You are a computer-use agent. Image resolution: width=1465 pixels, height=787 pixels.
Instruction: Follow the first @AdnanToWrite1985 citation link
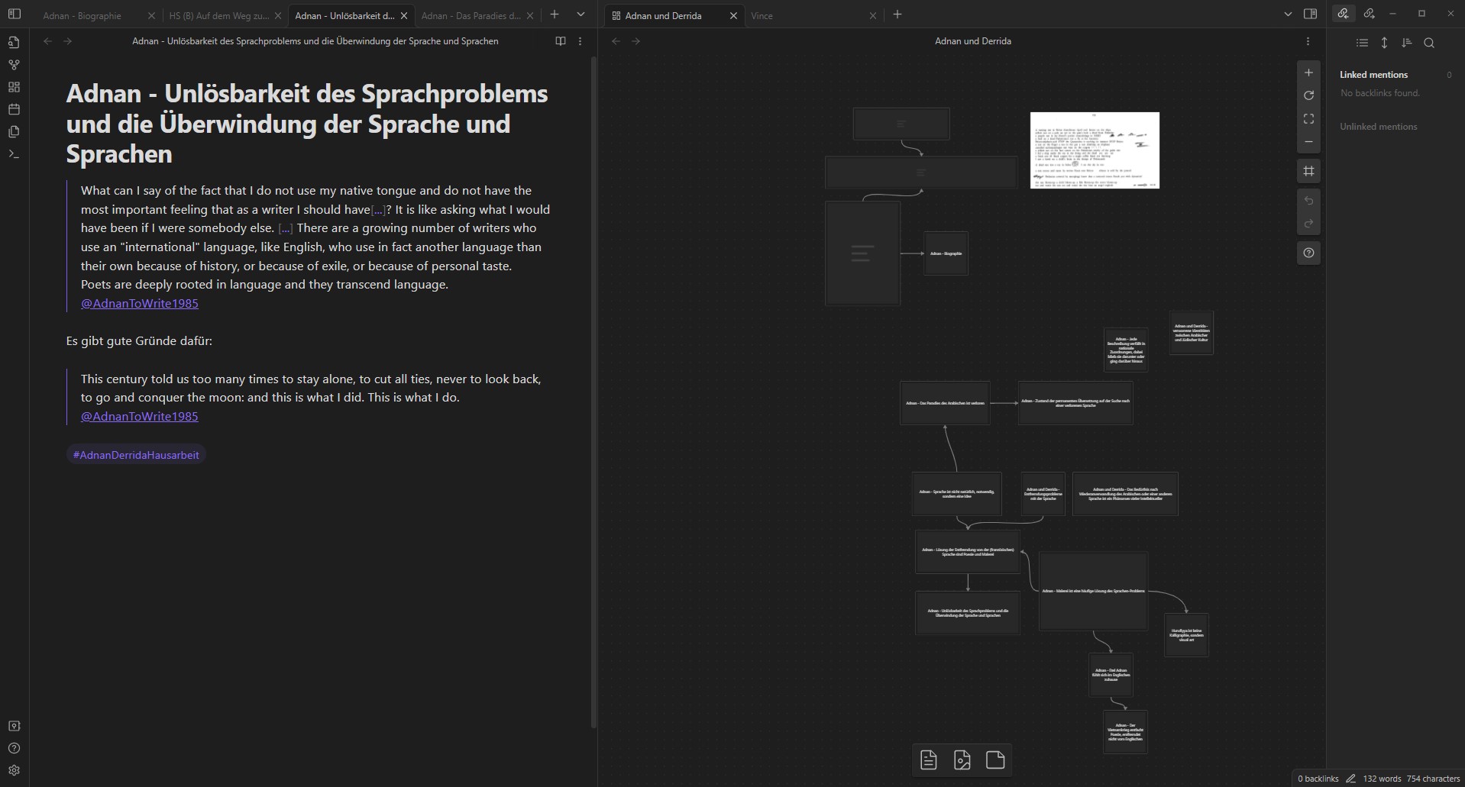point(140,303)
